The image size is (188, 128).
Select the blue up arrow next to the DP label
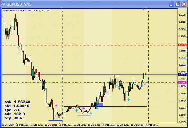(142, 85)
